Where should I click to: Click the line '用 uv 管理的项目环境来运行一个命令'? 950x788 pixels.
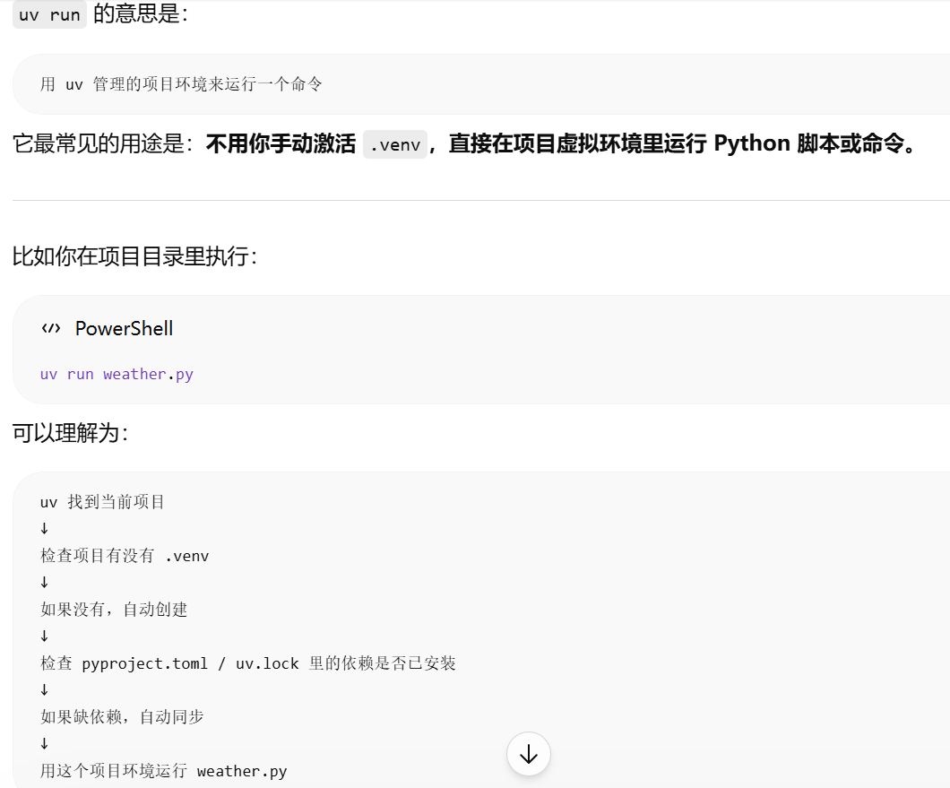tap(181, 83)
